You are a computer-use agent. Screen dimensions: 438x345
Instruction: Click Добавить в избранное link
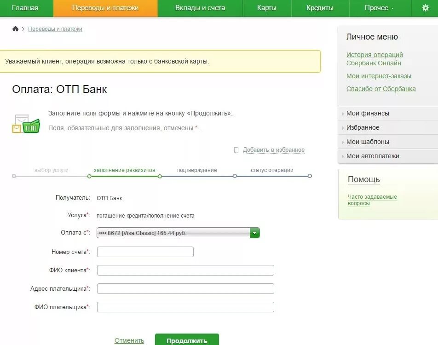273,150
